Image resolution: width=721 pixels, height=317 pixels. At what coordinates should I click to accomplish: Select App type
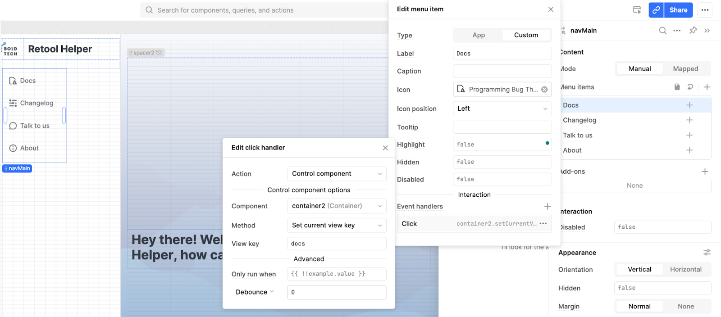pos(479,35)
